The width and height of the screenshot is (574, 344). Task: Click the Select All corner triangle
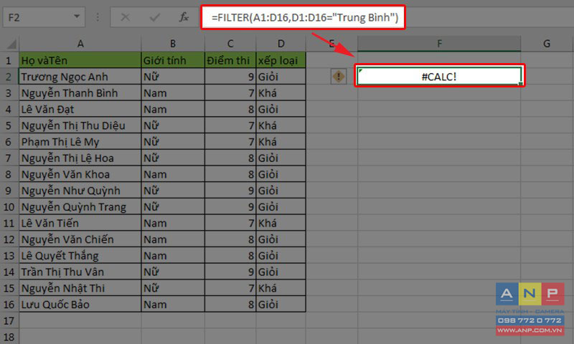point(11,44)
